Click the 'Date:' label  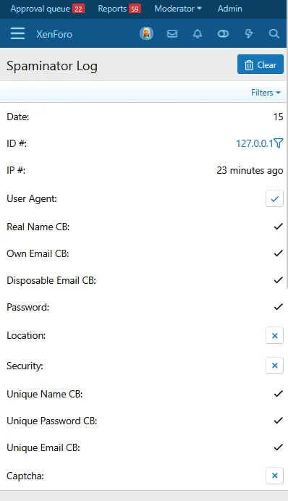tap(18, 117)
